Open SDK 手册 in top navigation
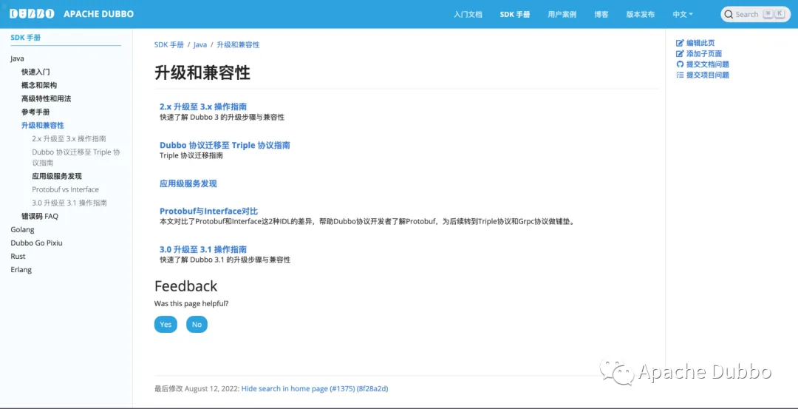Image resolution: width=798 pixels, height=409 pixels. pos(514,14)
